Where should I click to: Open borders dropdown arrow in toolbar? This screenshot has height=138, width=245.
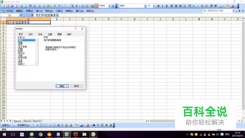[223, 6]
